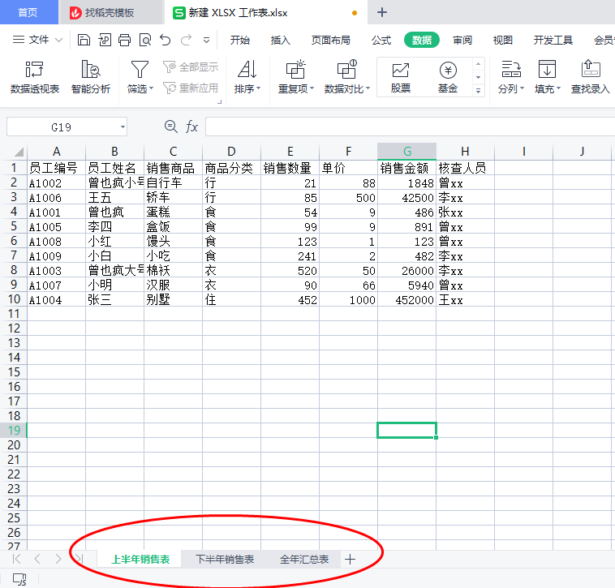The width and height of the screenshot is (615, 588).
Task: Expand the Split (分列) dropdown arrow
Action: point(522,89)
